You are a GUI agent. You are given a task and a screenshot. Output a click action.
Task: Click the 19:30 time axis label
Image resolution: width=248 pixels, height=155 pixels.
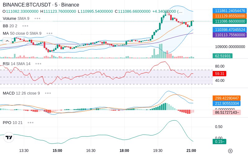point(158,151)
